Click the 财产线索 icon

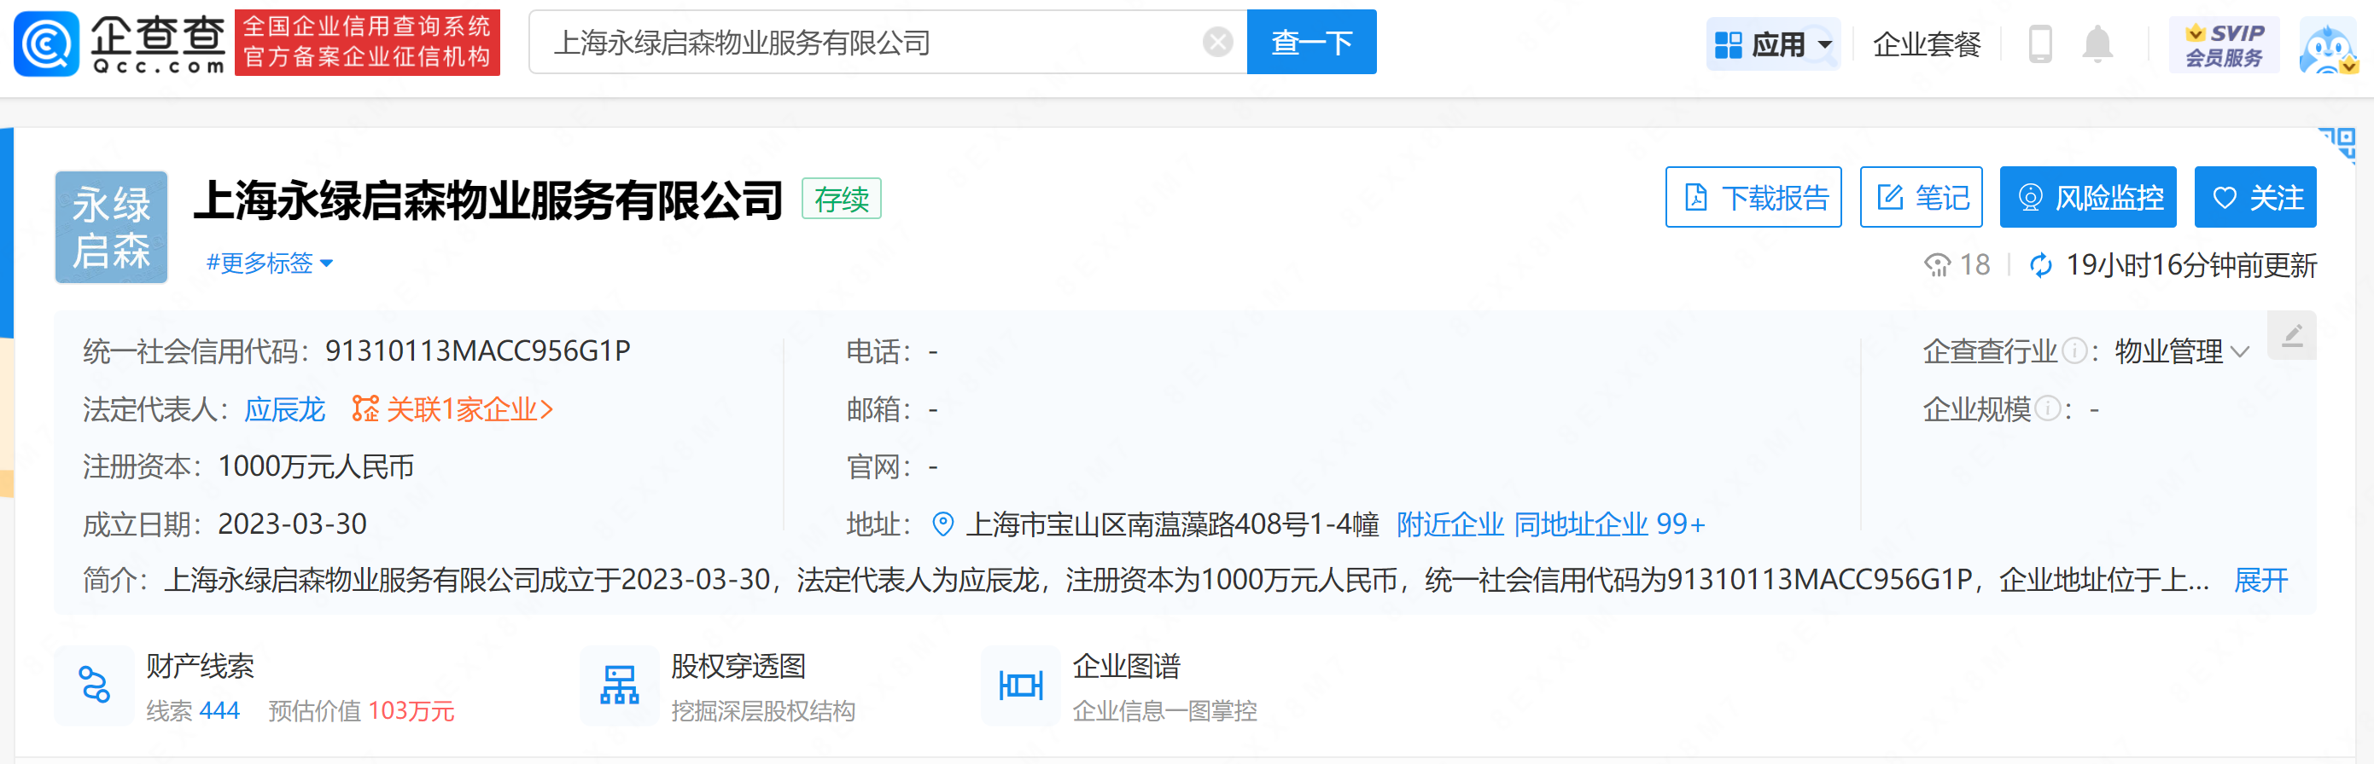pyautogui.click(x=94, y=686)
